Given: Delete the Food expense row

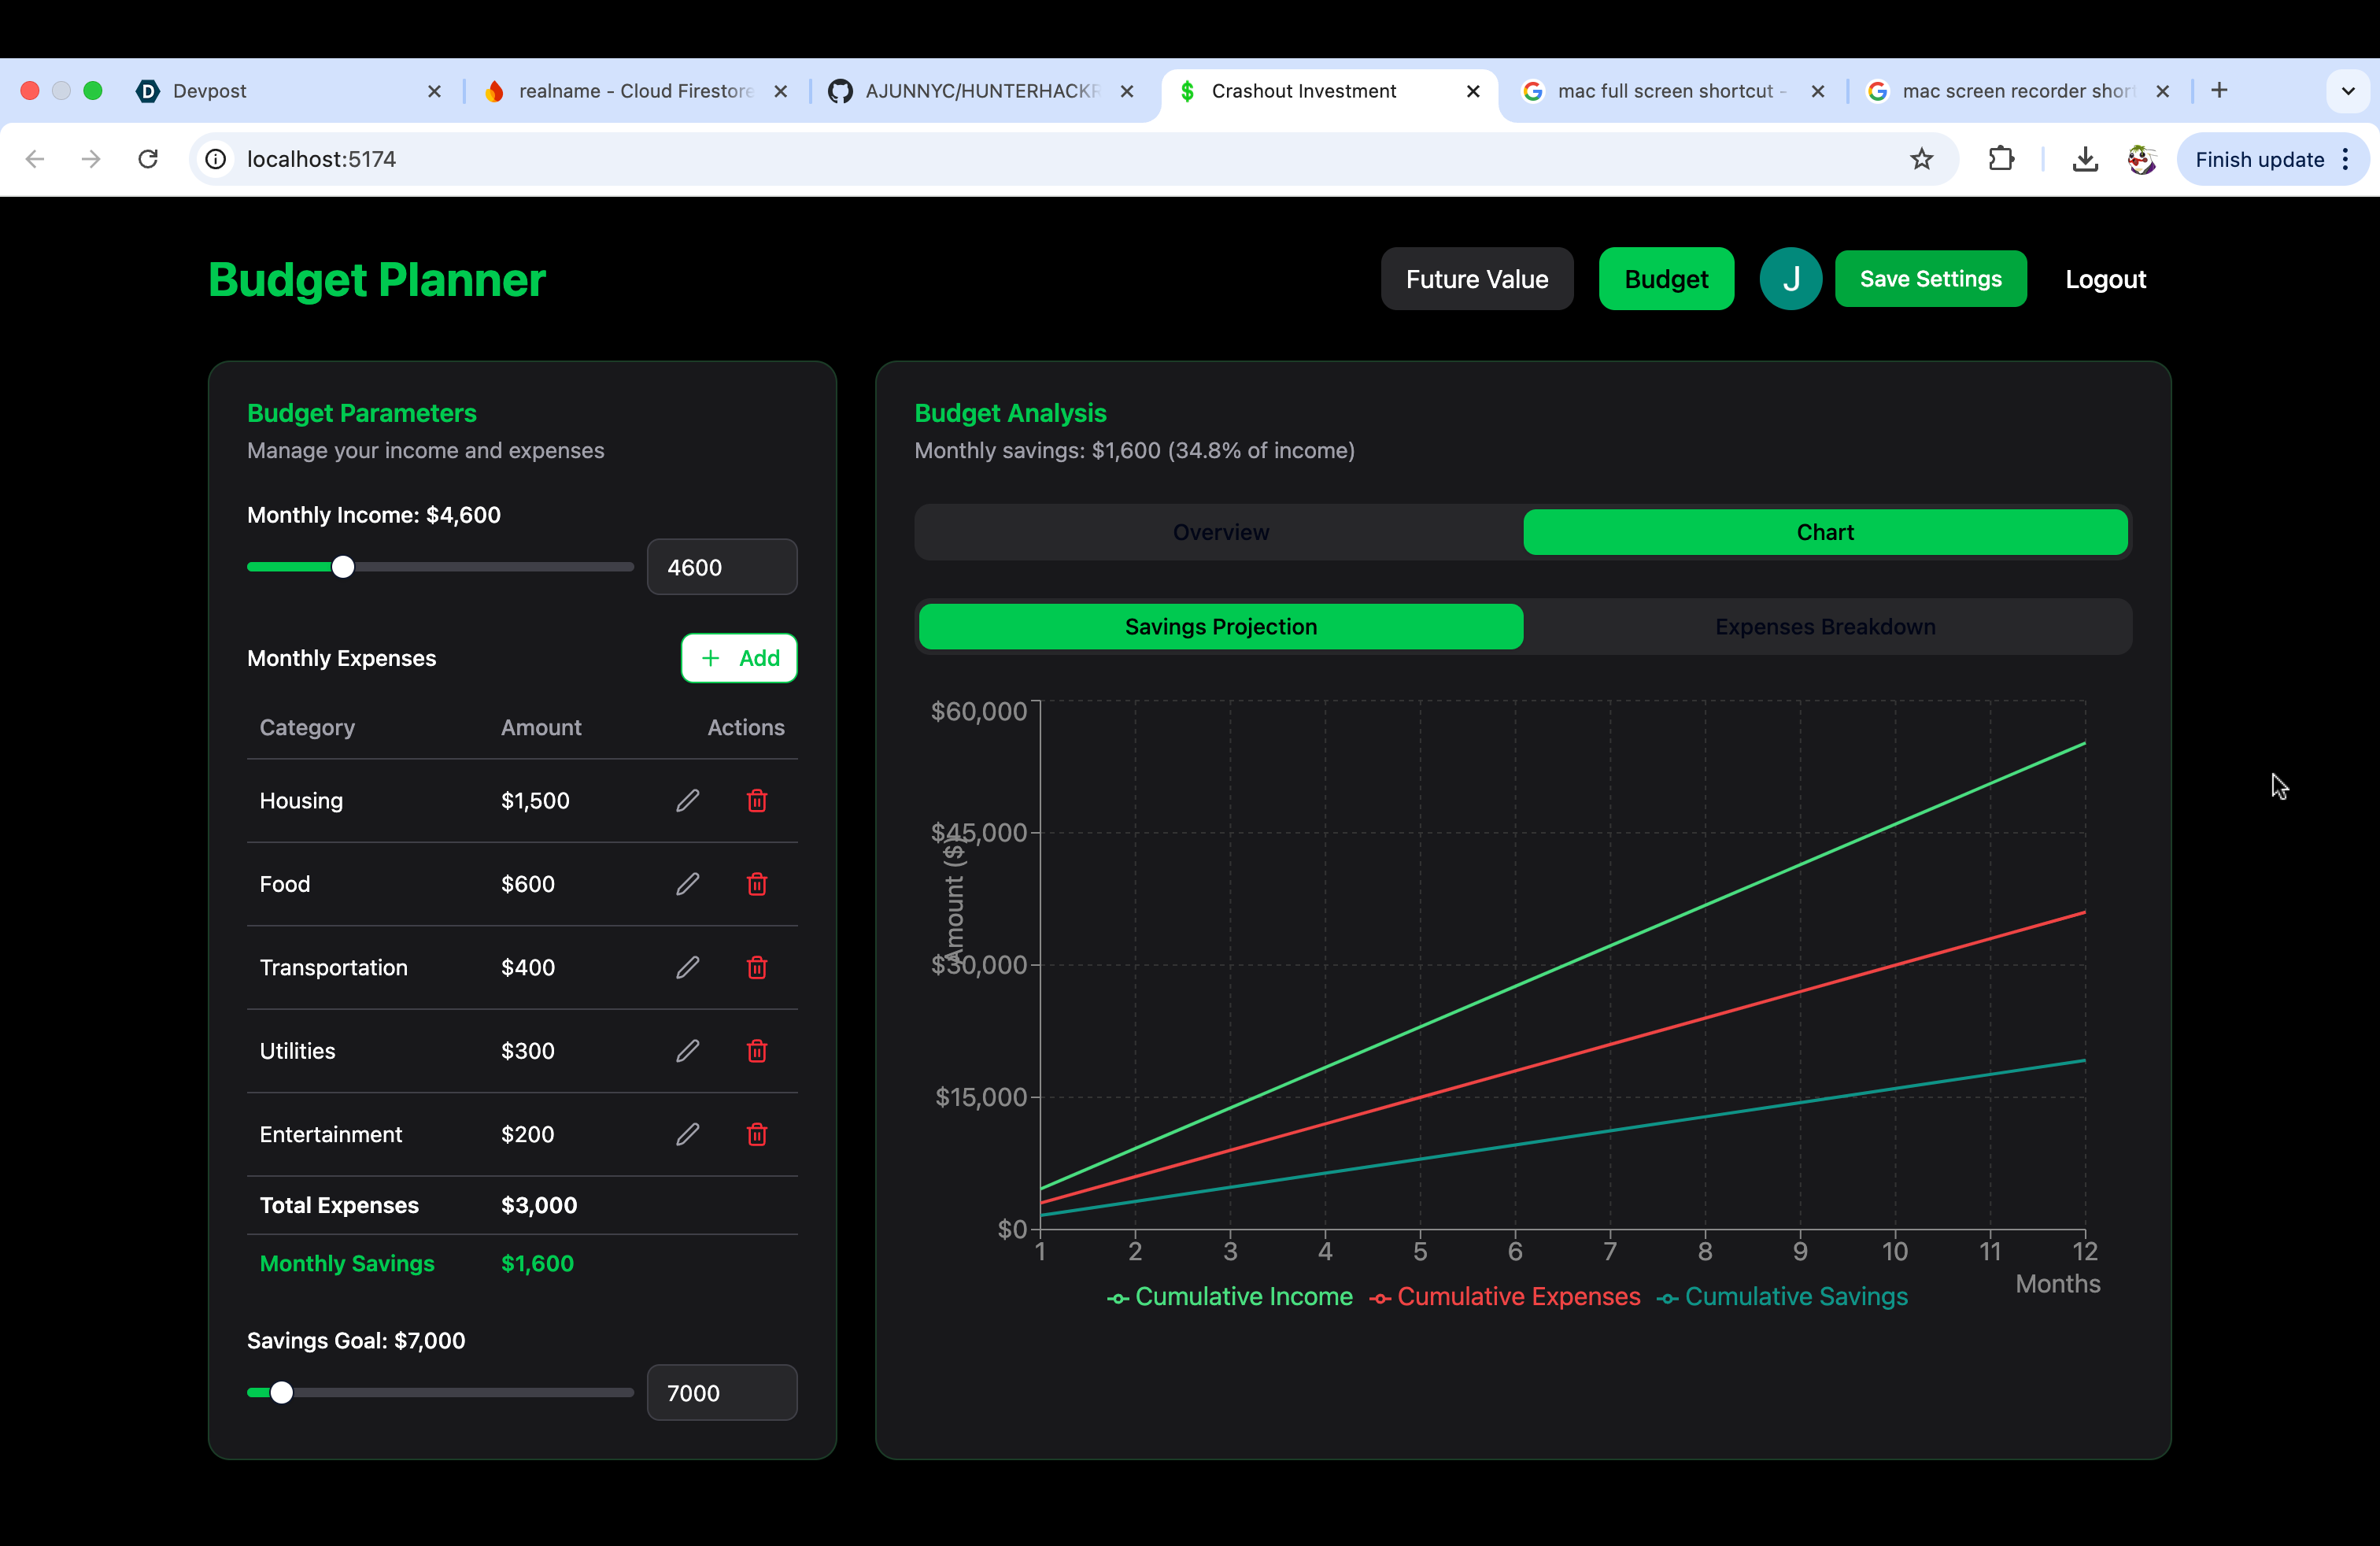Looking at the screenshot, I should coord(757,884).
